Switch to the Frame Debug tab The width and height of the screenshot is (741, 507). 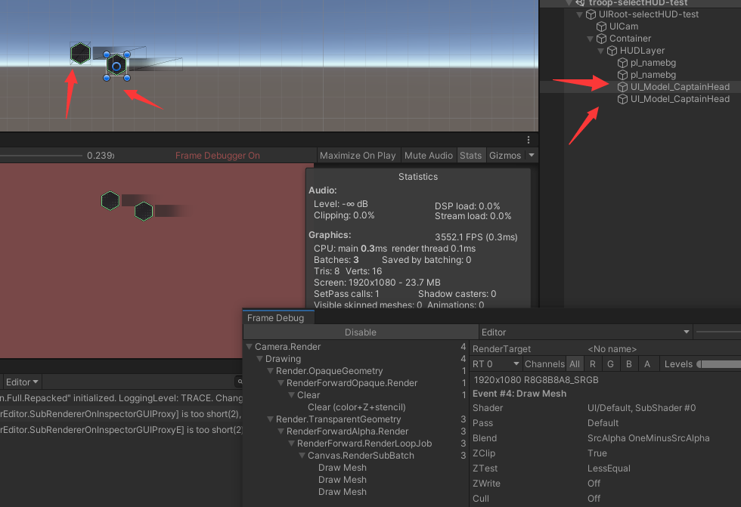[275, 318]
